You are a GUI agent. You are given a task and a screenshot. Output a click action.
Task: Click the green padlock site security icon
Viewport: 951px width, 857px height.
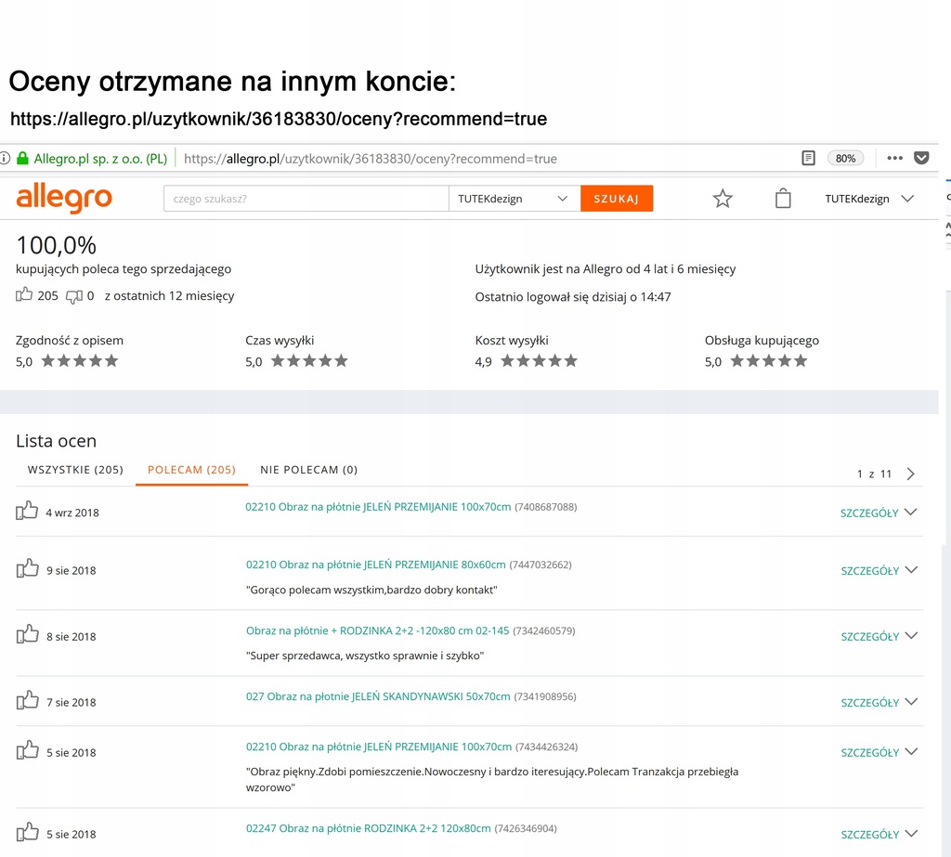22,159
